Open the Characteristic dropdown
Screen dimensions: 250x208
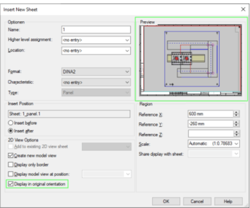pos(96,83)
